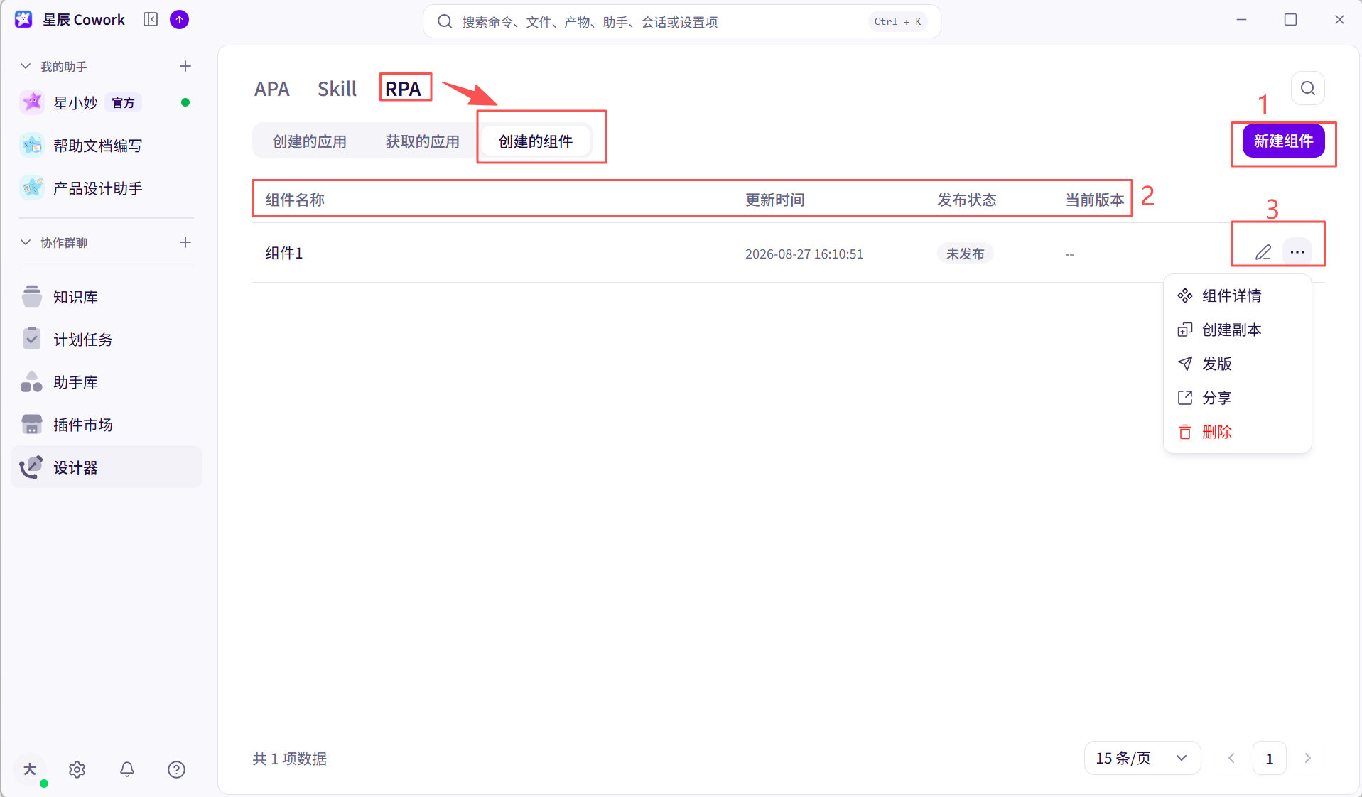Focus the global search input field
The height and width of the screenshot is (797, 1362).
tap(682, 21)
